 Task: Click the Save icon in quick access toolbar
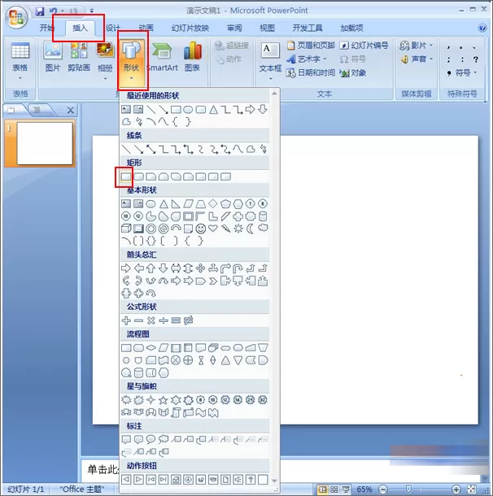(x=40, y=11)
